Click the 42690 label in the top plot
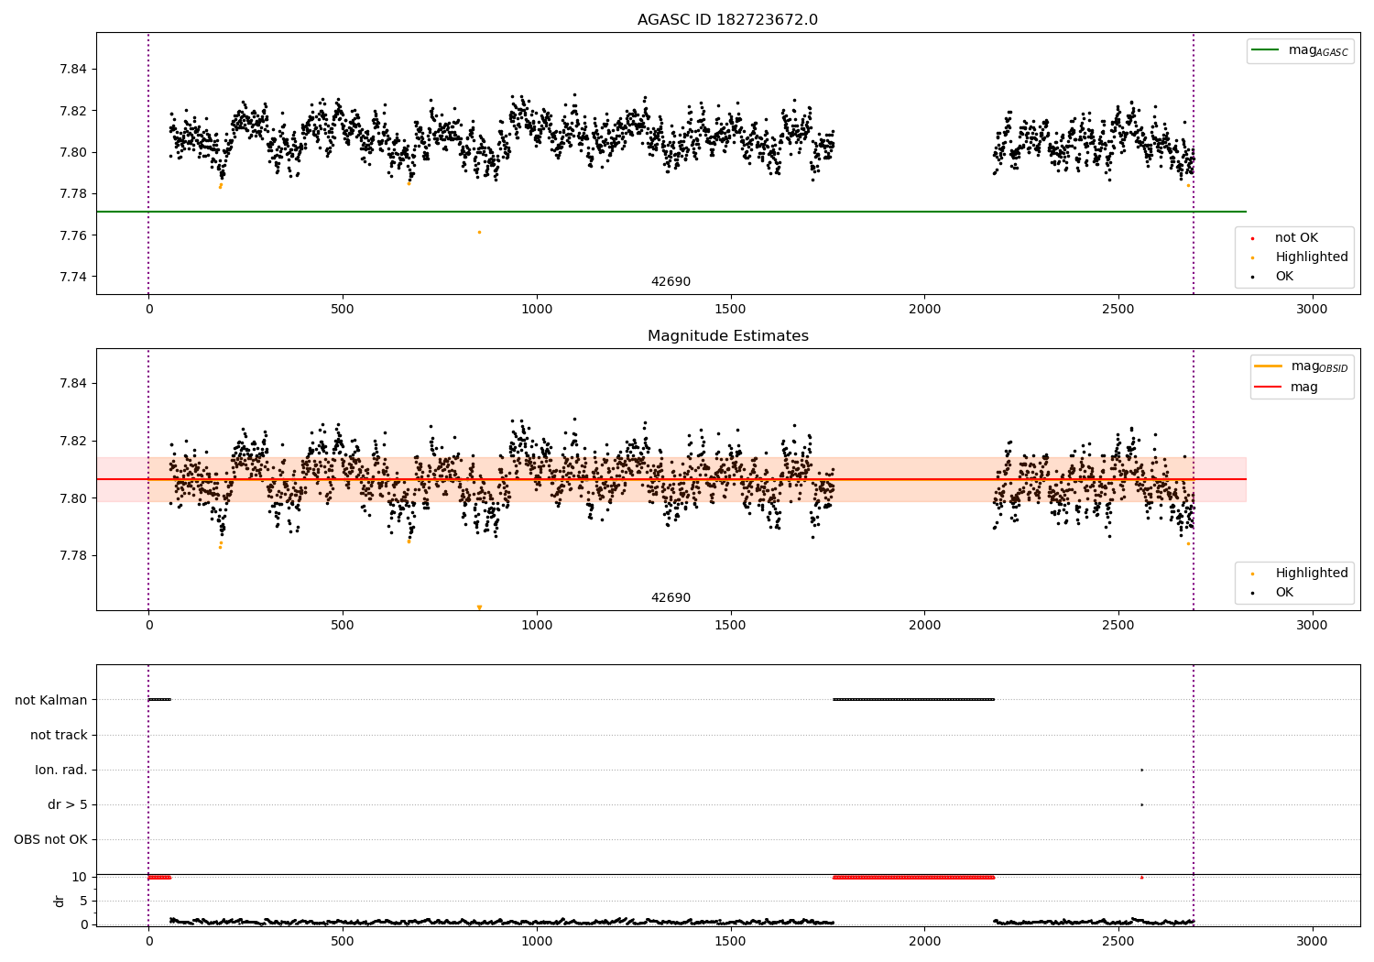The image size is (1374, 962). [x=671, y=282]
